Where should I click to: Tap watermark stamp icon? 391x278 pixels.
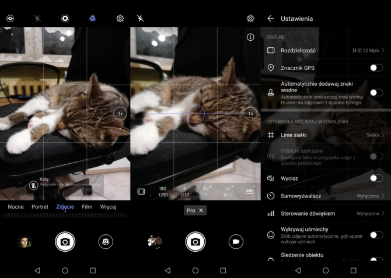tap(271, 93)
